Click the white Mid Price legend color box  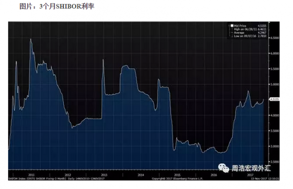click(x=232, y=26)
